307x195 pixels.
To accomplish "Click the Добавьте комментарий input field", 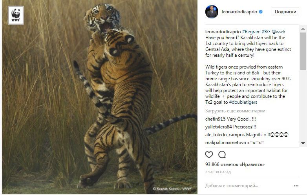I will [243, 185].
